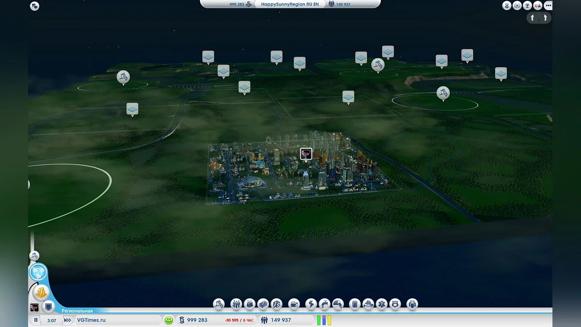Open the health star-of-life menu
This screenshot has width=581, height=327.
(x=382, y=304)
